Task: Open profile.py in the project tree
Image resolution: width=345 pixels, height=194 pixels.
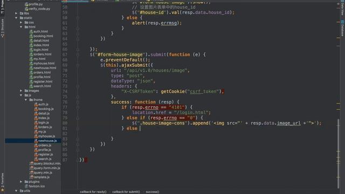Action: 33,4
